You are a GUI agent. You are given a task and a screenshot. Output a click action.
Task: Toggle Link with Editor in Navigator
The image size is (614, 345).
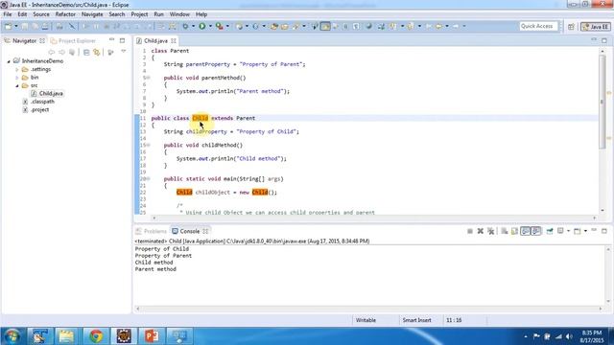point(96,52)
